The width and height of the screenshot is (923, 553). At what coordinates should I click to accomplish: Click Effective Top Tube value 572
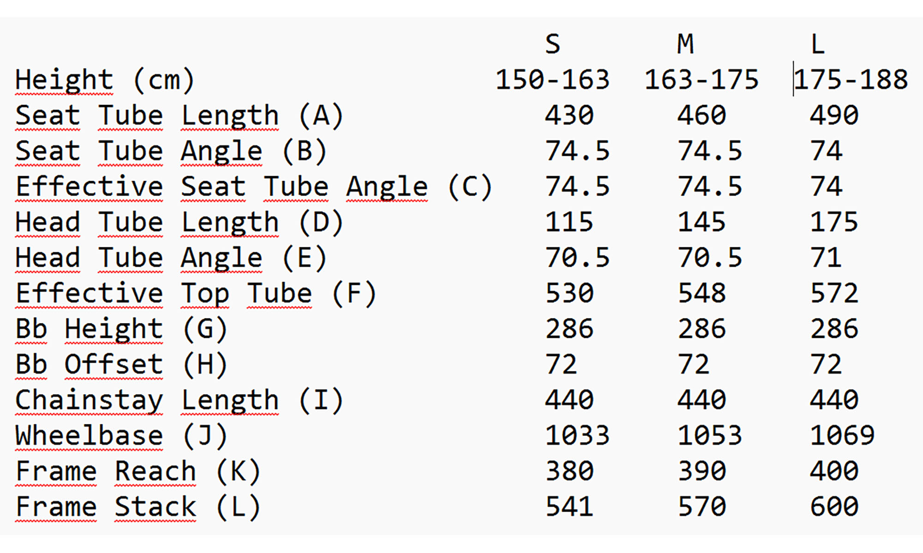(x=834, y=294)
